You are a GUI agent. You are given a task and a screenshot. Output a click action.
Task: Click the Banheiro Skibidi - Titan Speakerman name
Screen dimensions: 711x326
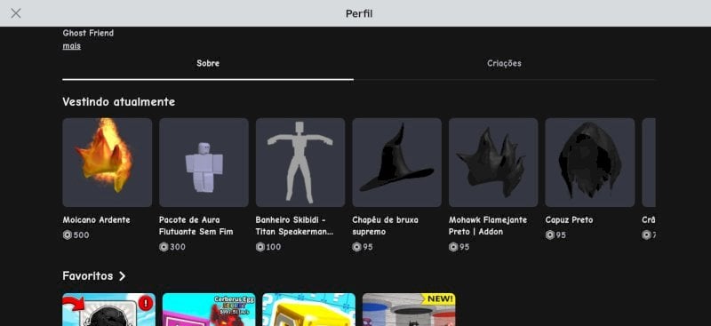pyautogui.click(x=294, y=226)
